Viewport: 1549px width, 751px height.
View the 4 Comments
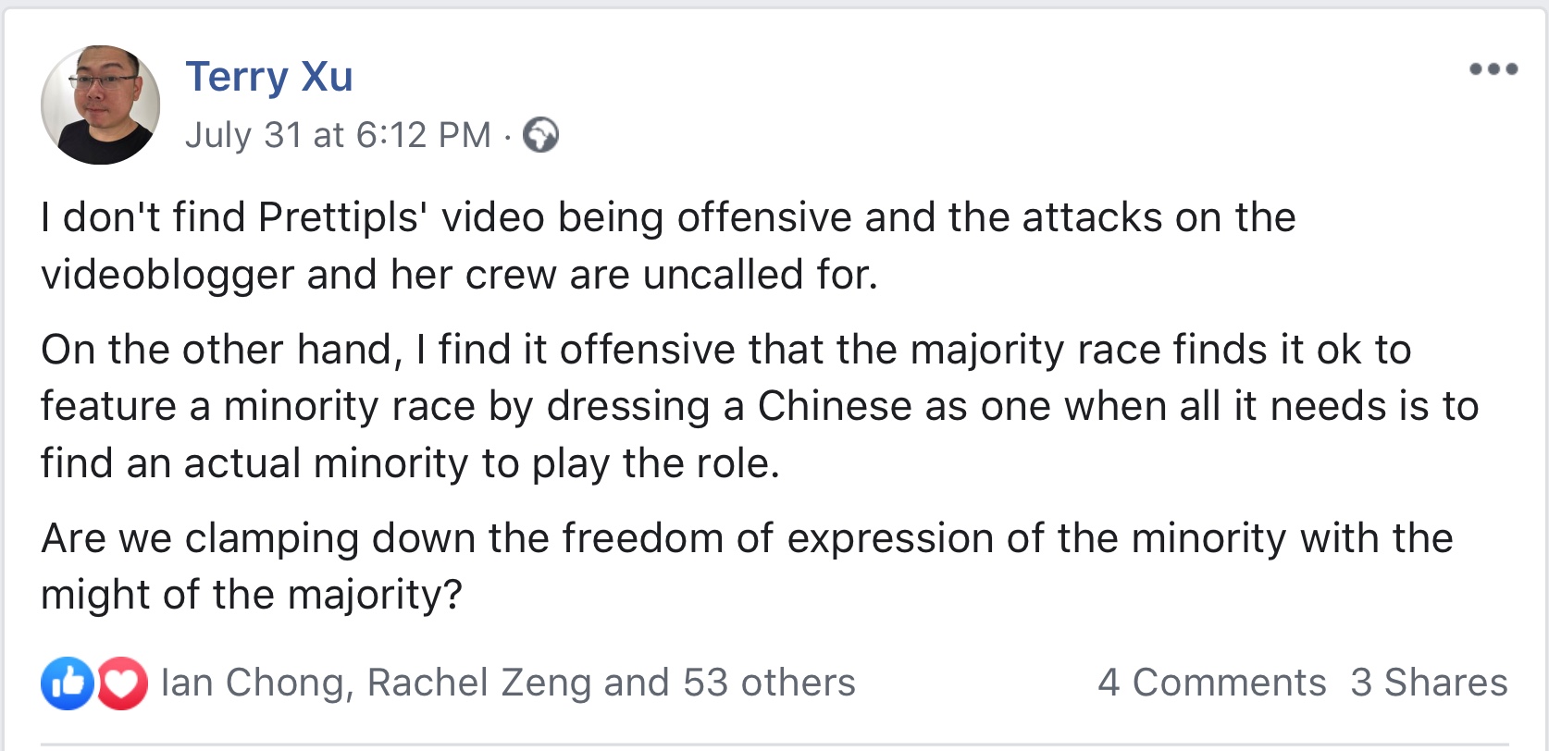[x=1211, y=683]
